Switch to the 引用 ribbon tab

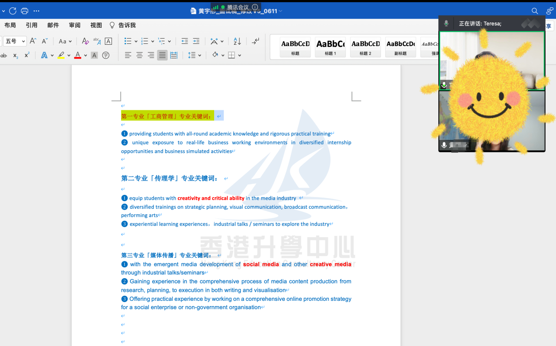[x=32, y=25]
